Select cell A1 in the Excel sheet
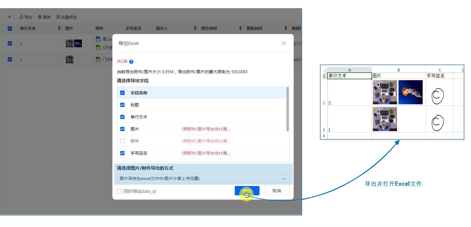Screen dimensions: 471x227 pyautogui.click(x=350, y=76)
